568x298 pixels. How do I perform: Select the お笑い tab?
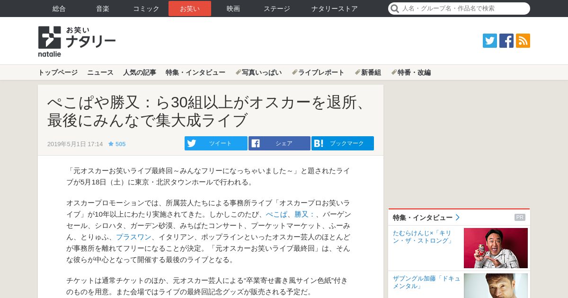[190, 9]
